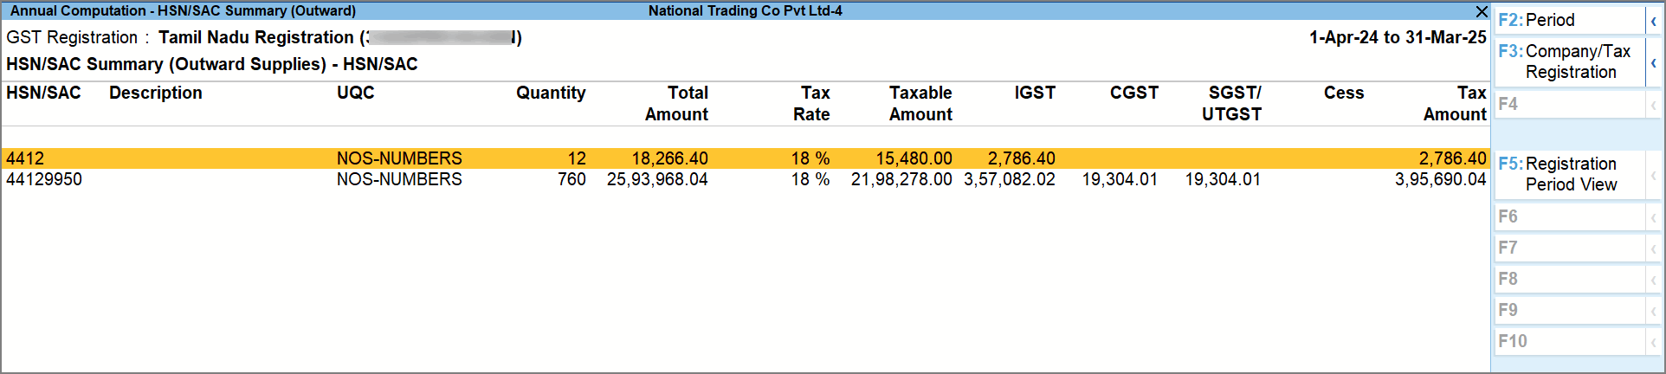Click the report period 1-Apr-24 to 31-Mar-25
Image resolution: width=1666 pixels, height=374 pixels.
1397,37
